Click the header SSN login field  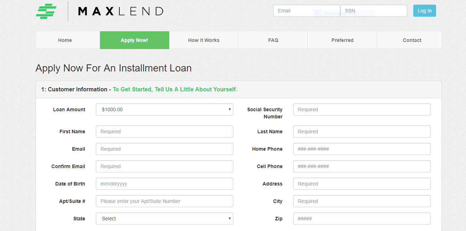point(373,11)
